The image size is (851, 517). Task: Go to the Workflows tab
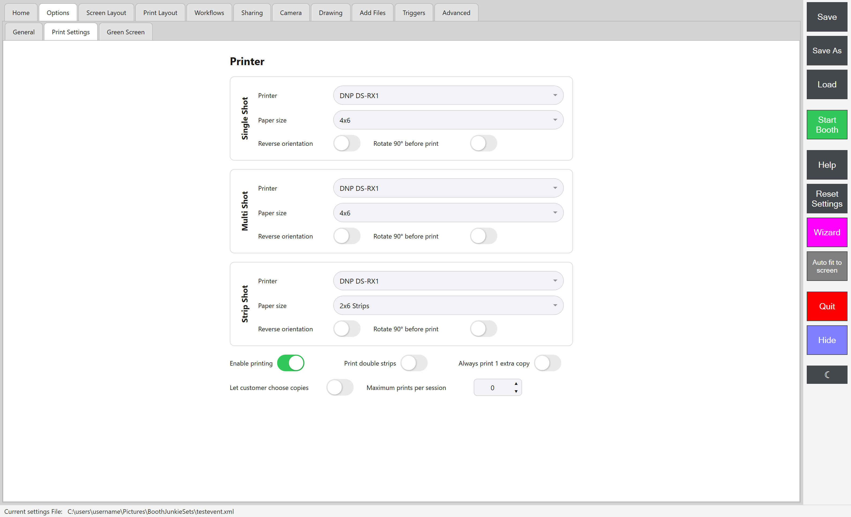[x=209, y=12]
